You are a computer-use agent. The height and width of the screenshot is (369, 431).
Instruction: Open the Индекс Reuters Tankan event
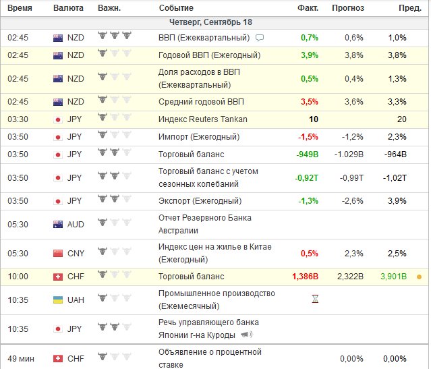[x=202, y=119]
